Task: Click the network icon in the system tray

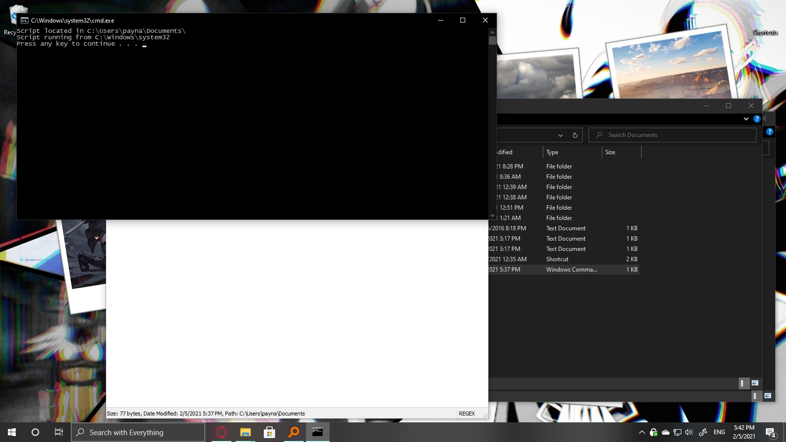Action: point(677,433)
